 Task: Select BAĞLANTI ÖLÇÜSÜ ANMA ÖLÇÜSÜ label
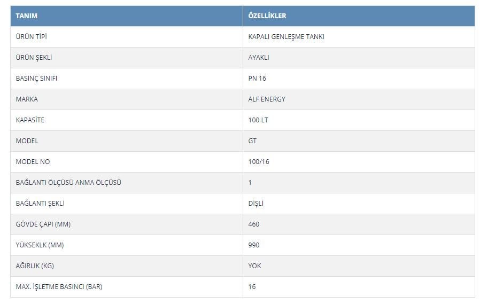click(x=68, y=182)
